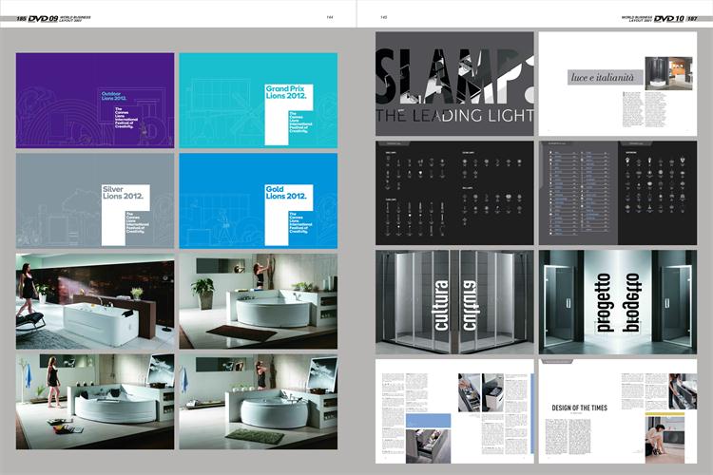Select the 'progetto' shower enclosure image
This screenshot has height=475, width=713.
[x=617, y=300]
